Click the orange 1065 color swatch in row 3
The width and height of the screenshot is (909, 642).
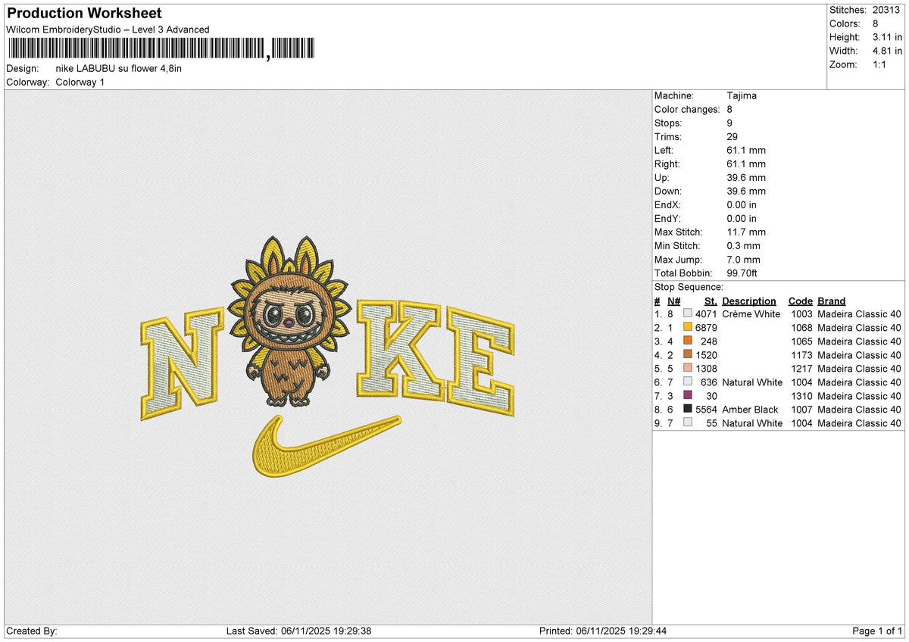tap(688, 341)
